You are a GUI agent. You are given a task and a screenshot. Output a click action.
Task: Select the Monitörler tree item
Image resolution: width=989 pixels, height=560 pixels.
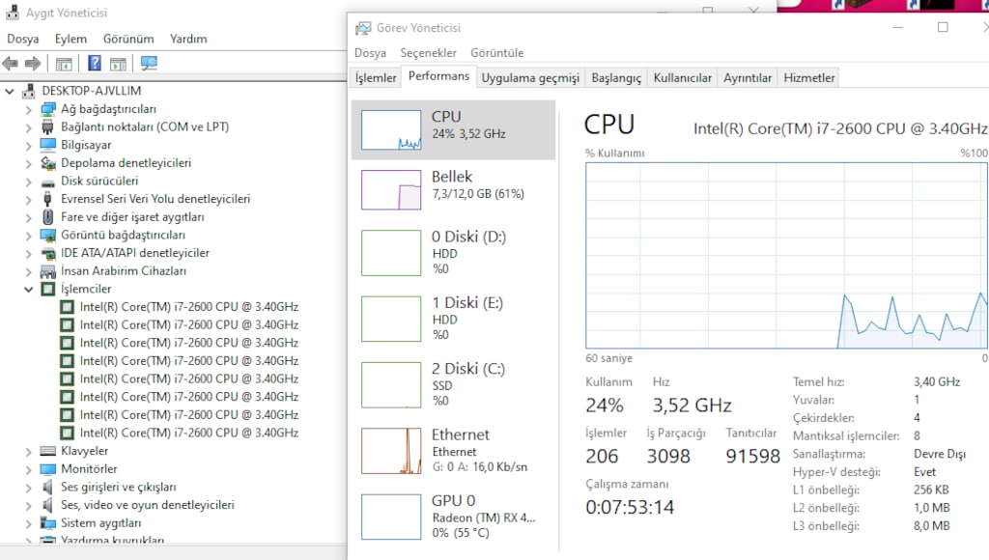pos(89,469)
